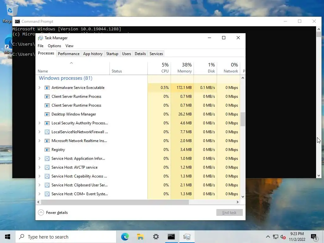
Task: Click the Command Prompt title bar icon
Action: pos(17,22)
